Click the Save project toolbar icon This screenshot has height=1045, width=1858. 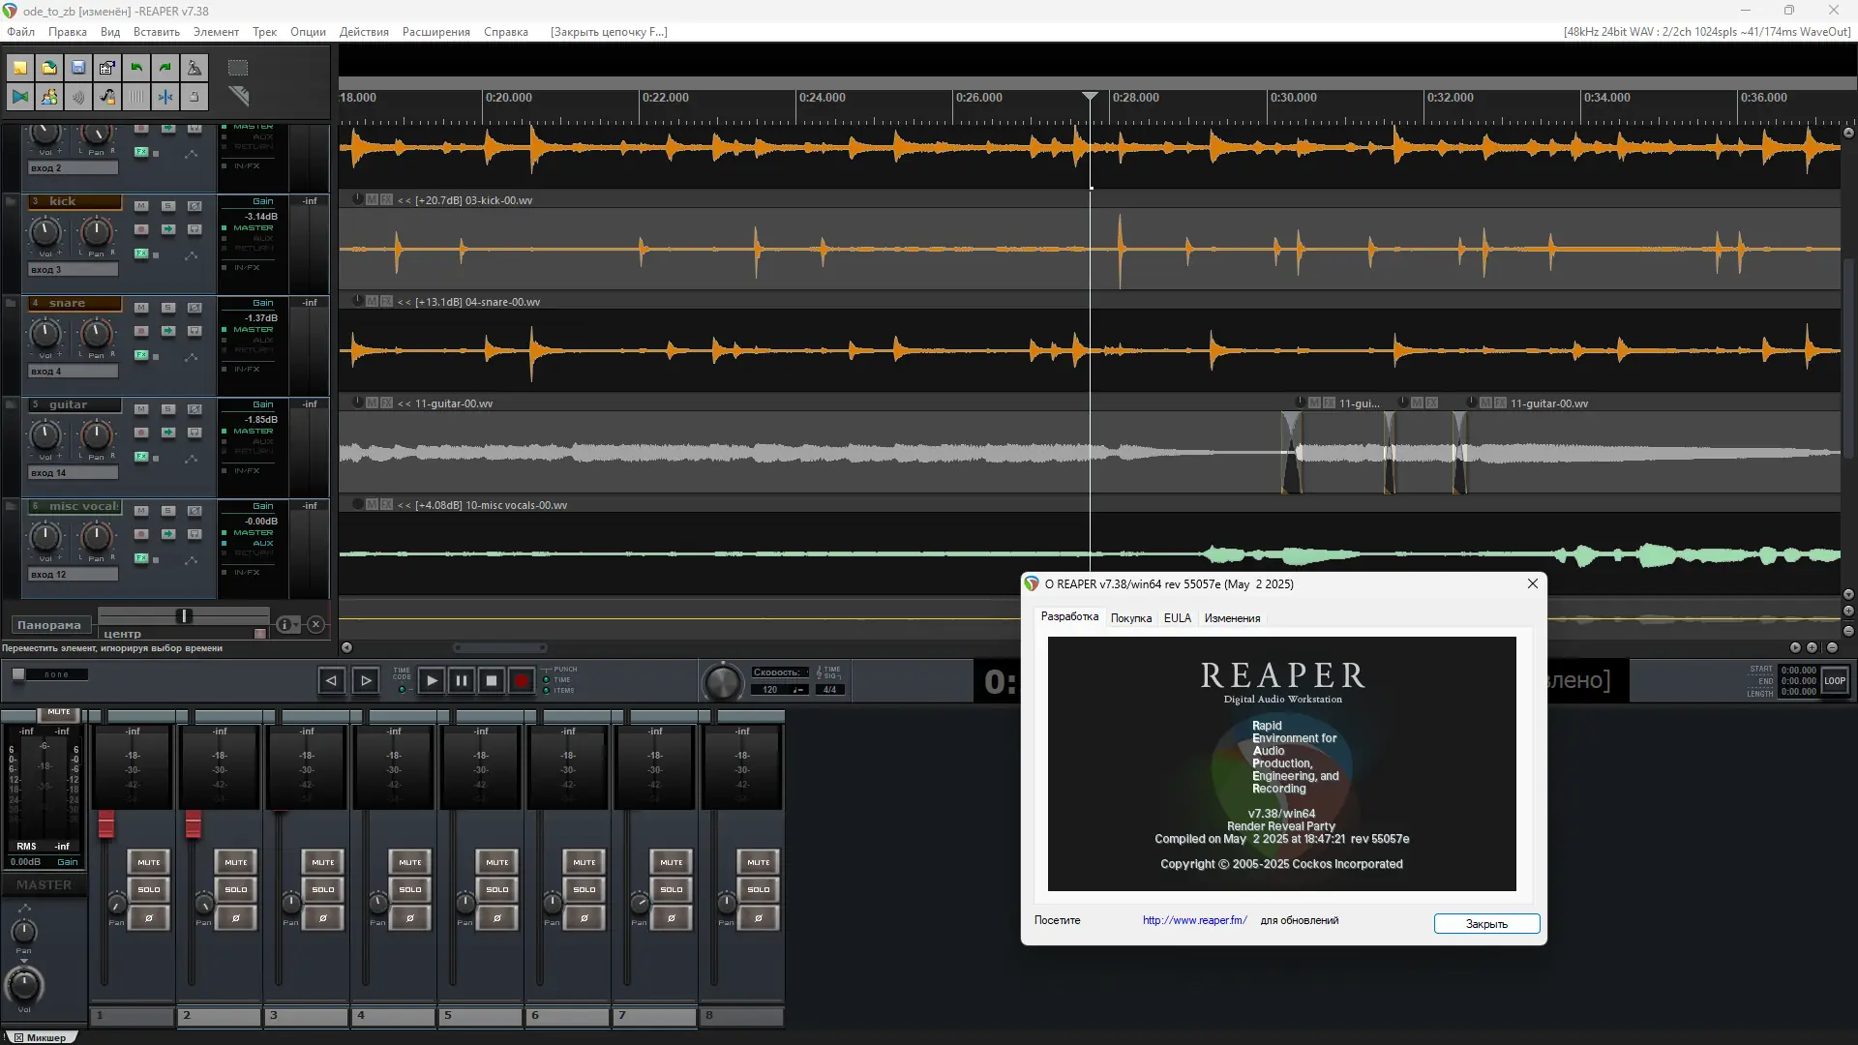coord(78,68)
